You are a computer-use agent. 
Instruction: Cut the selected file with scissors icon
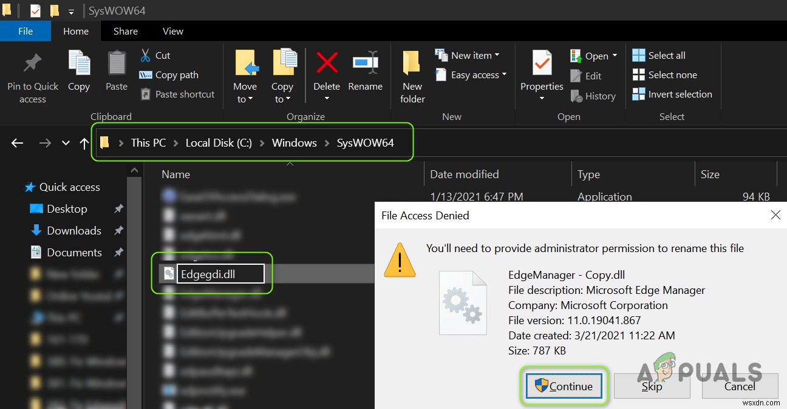click(155, 55)
